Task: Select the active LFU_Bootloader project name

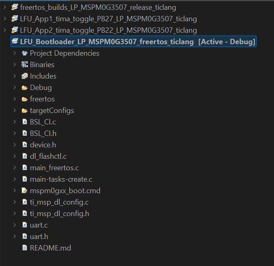Action: [107, 42]
